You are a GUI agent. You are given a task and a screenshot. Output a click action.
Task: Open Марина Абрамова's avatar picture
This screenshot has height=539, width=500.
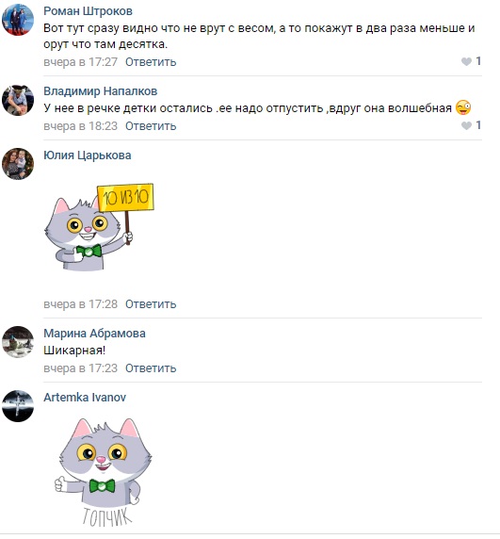coord(18,342)
